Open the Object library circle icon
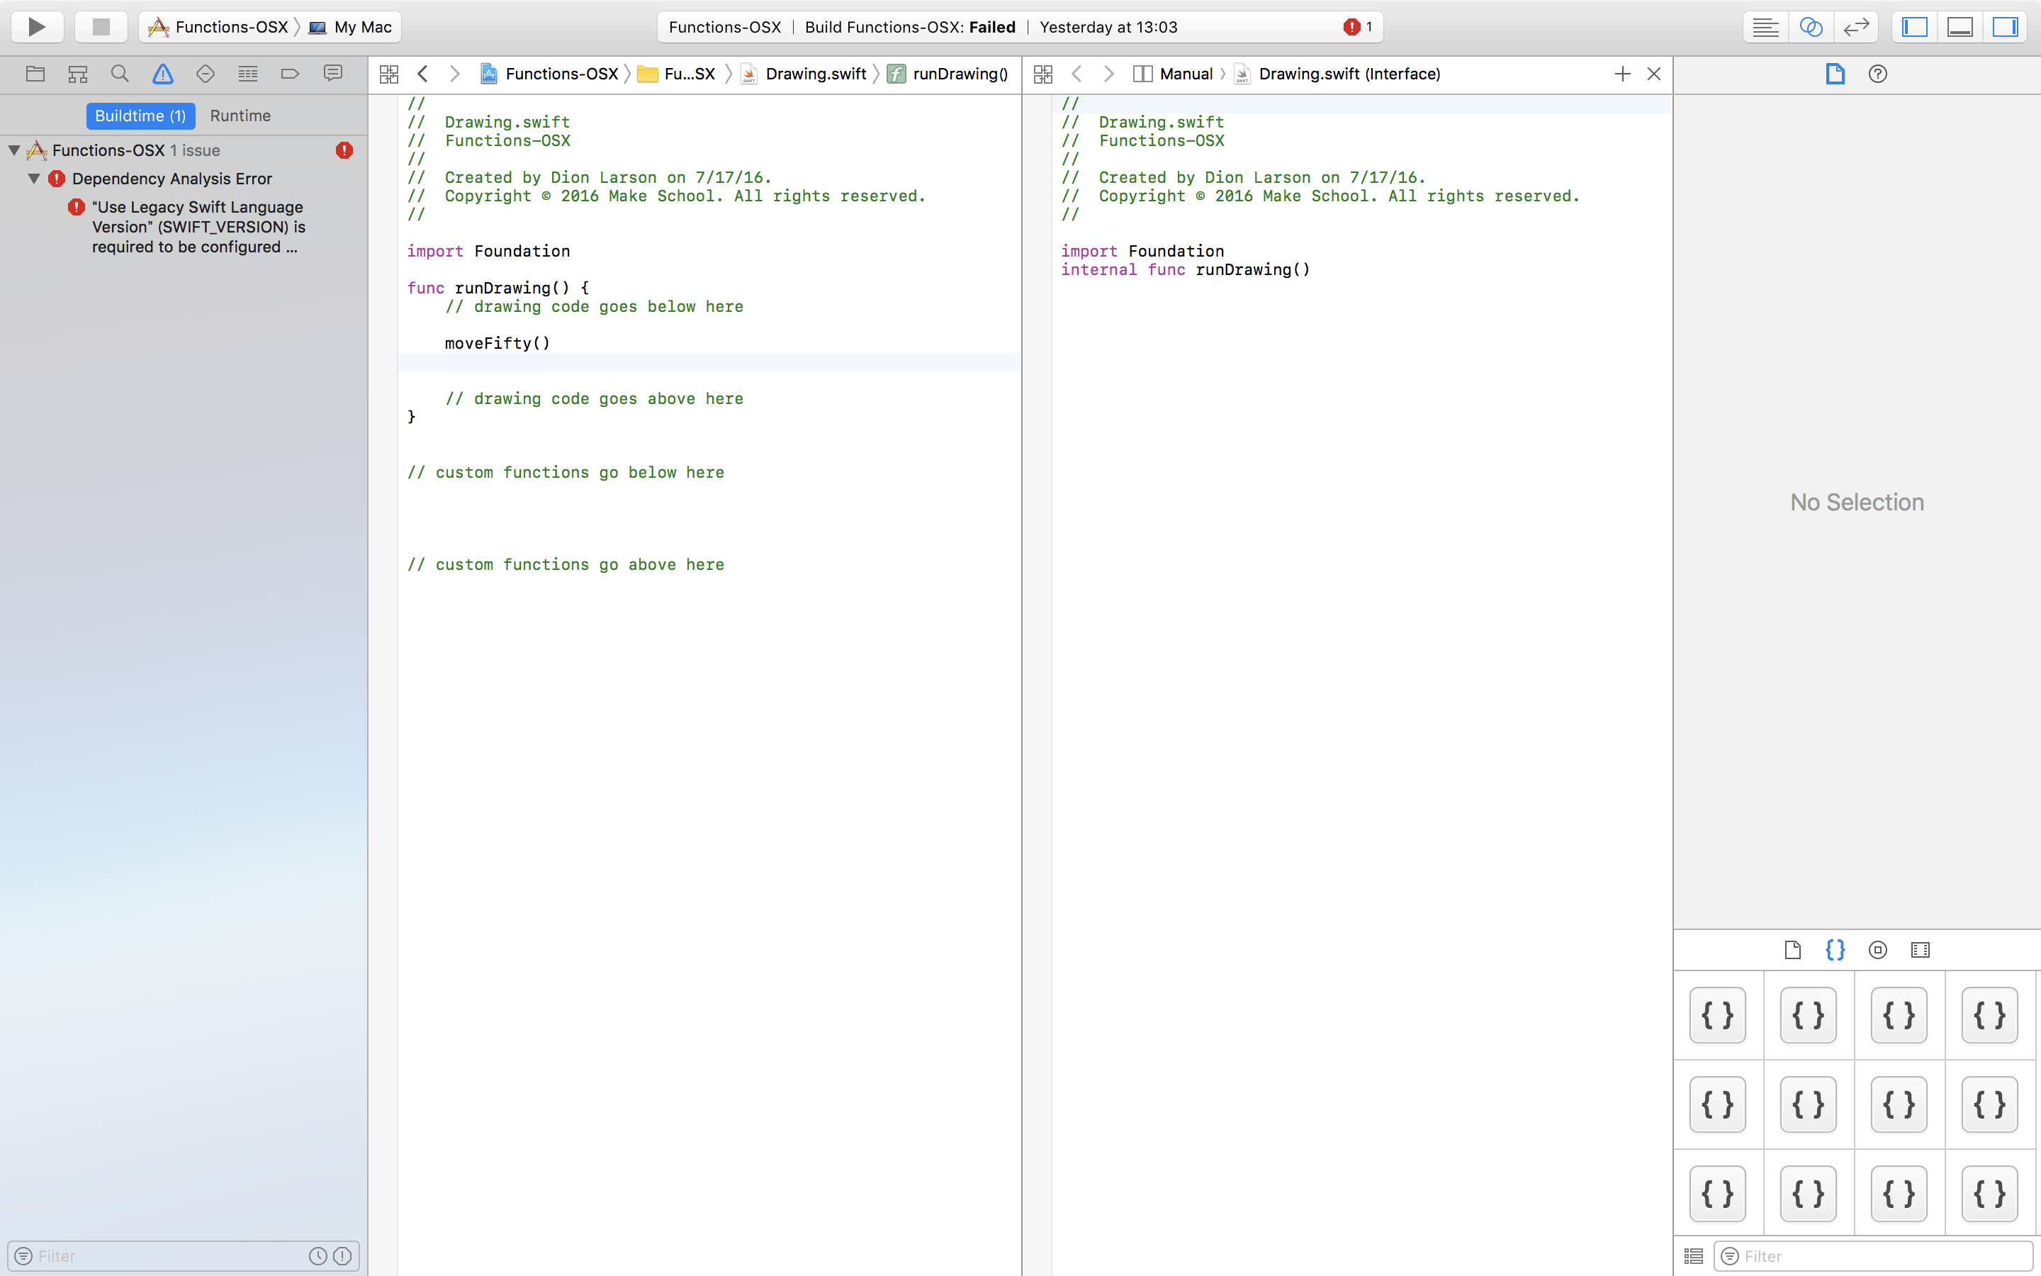The height and width of the screenshot is (1276, 2041). click(x=1877, y=949)
